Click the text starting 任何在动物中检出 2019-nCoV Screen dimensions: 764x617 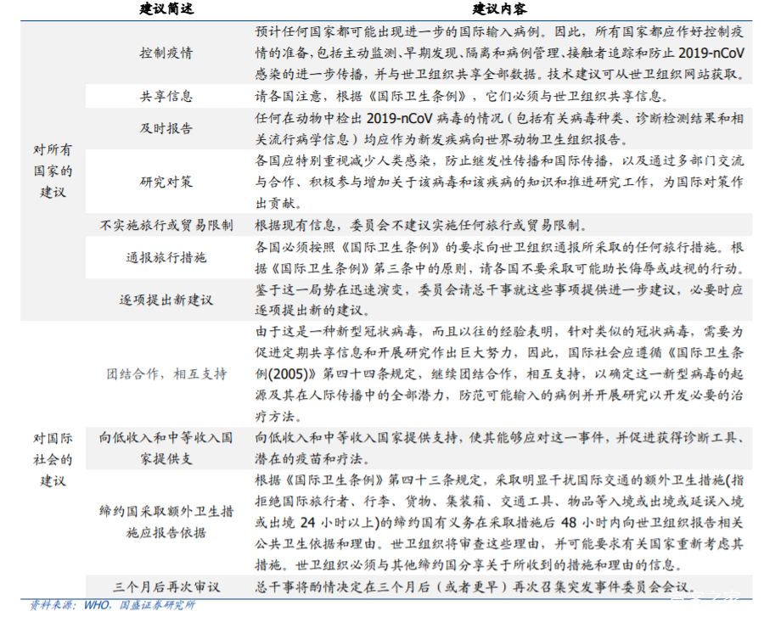tap(499, 128)
